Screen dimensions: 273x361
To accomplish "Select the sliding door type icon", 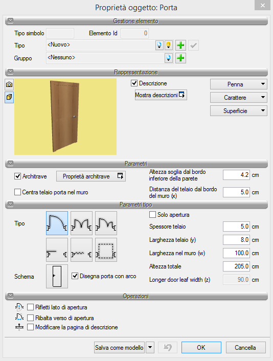I will point(57,250).
